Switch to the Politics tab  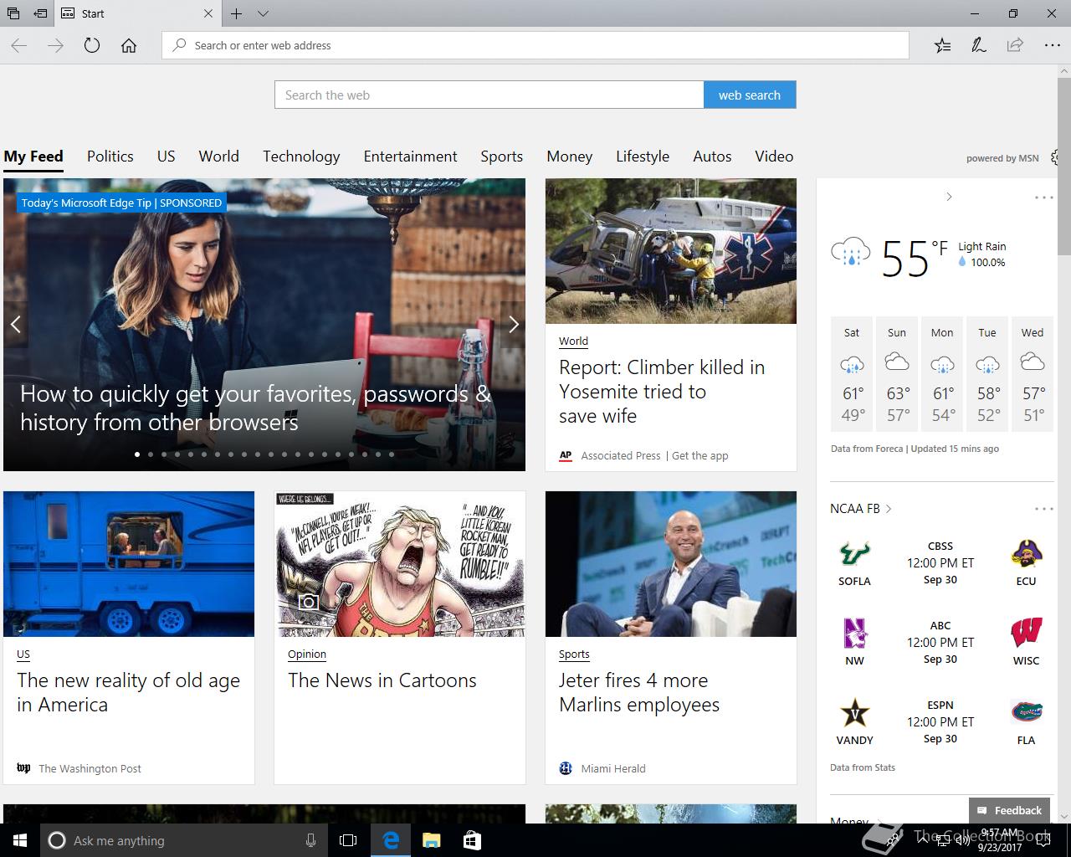(110, 157)
